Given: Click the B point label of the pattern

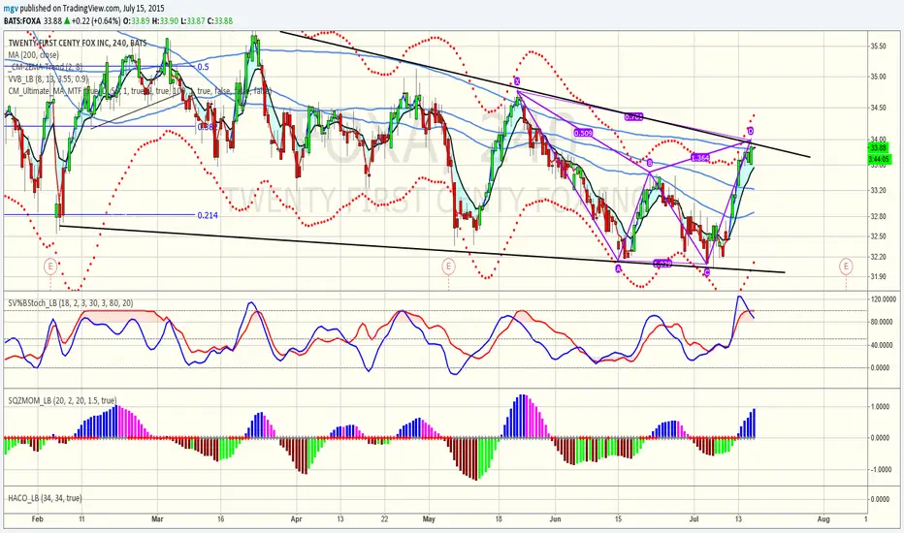Looking at the screenshot, I should [x=650, y=163].
